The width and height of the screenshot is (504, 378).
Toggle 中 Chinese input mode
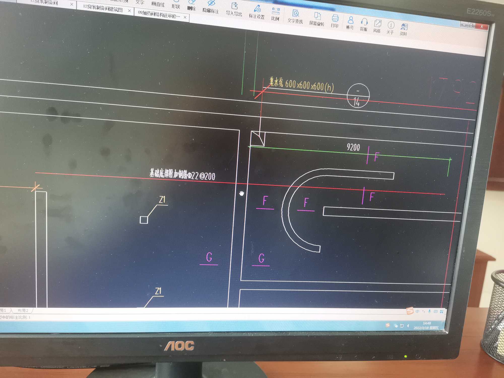click(417, 311)
